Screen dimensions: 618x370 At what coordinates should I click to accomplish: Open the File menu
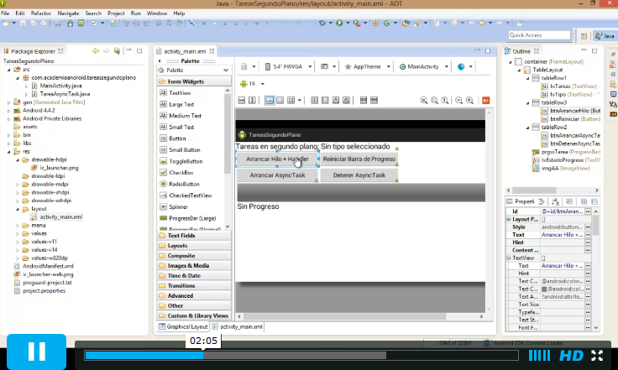5,13
